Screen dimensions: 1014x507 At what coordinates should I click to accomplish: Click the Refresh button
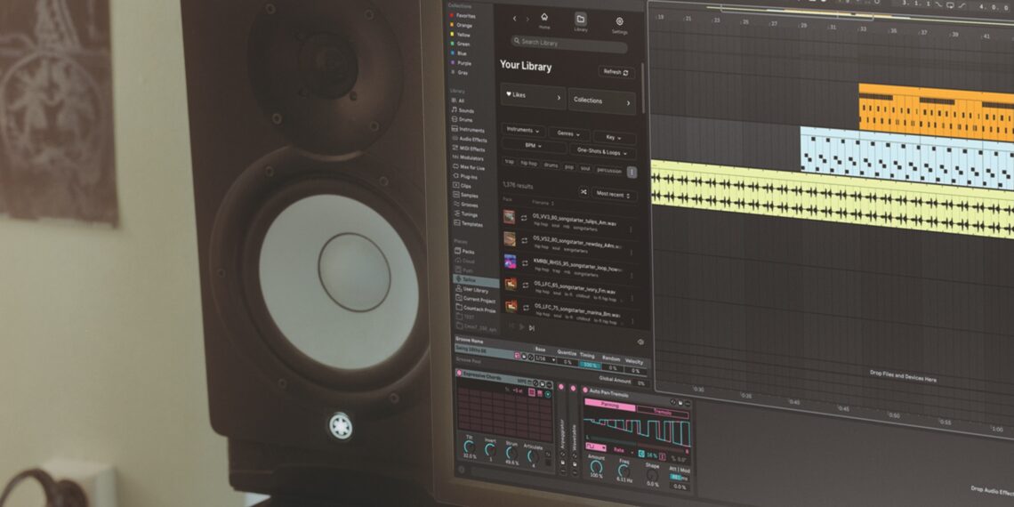tap(616, 72)
